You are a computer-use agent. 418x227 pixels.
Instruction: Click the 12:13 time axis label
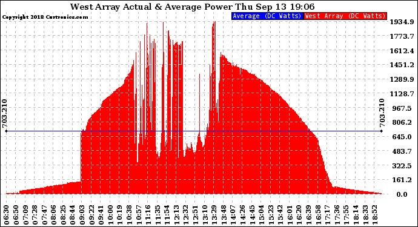click(176, 214)
